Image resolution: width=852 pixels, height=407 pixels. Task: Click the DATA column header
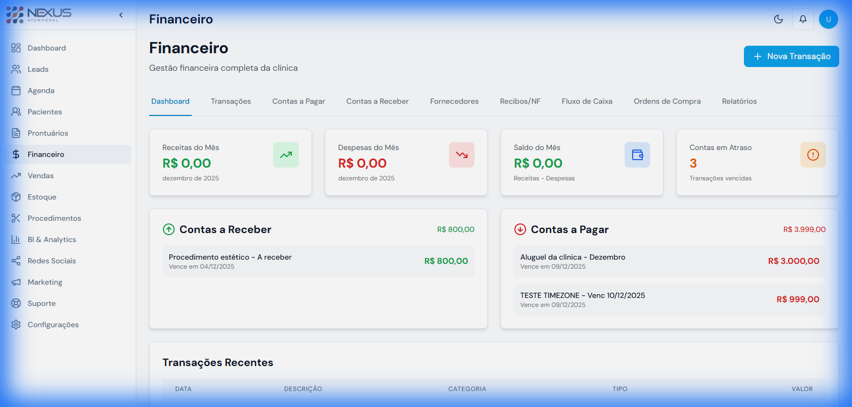click(183, 389)
